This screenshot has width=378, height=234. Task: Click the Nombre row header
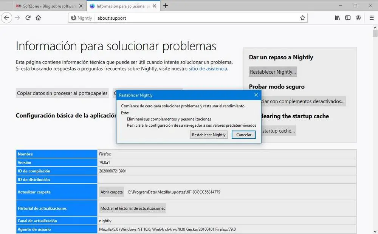(57, 154)
